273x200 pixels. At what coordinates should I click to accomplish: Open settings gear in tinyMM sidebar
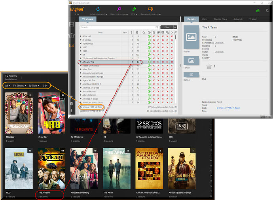(x=71, y=104)
